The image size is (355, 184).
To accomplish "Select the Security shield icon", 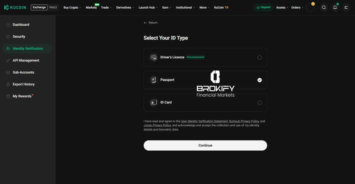I will (x=8, y=36).
